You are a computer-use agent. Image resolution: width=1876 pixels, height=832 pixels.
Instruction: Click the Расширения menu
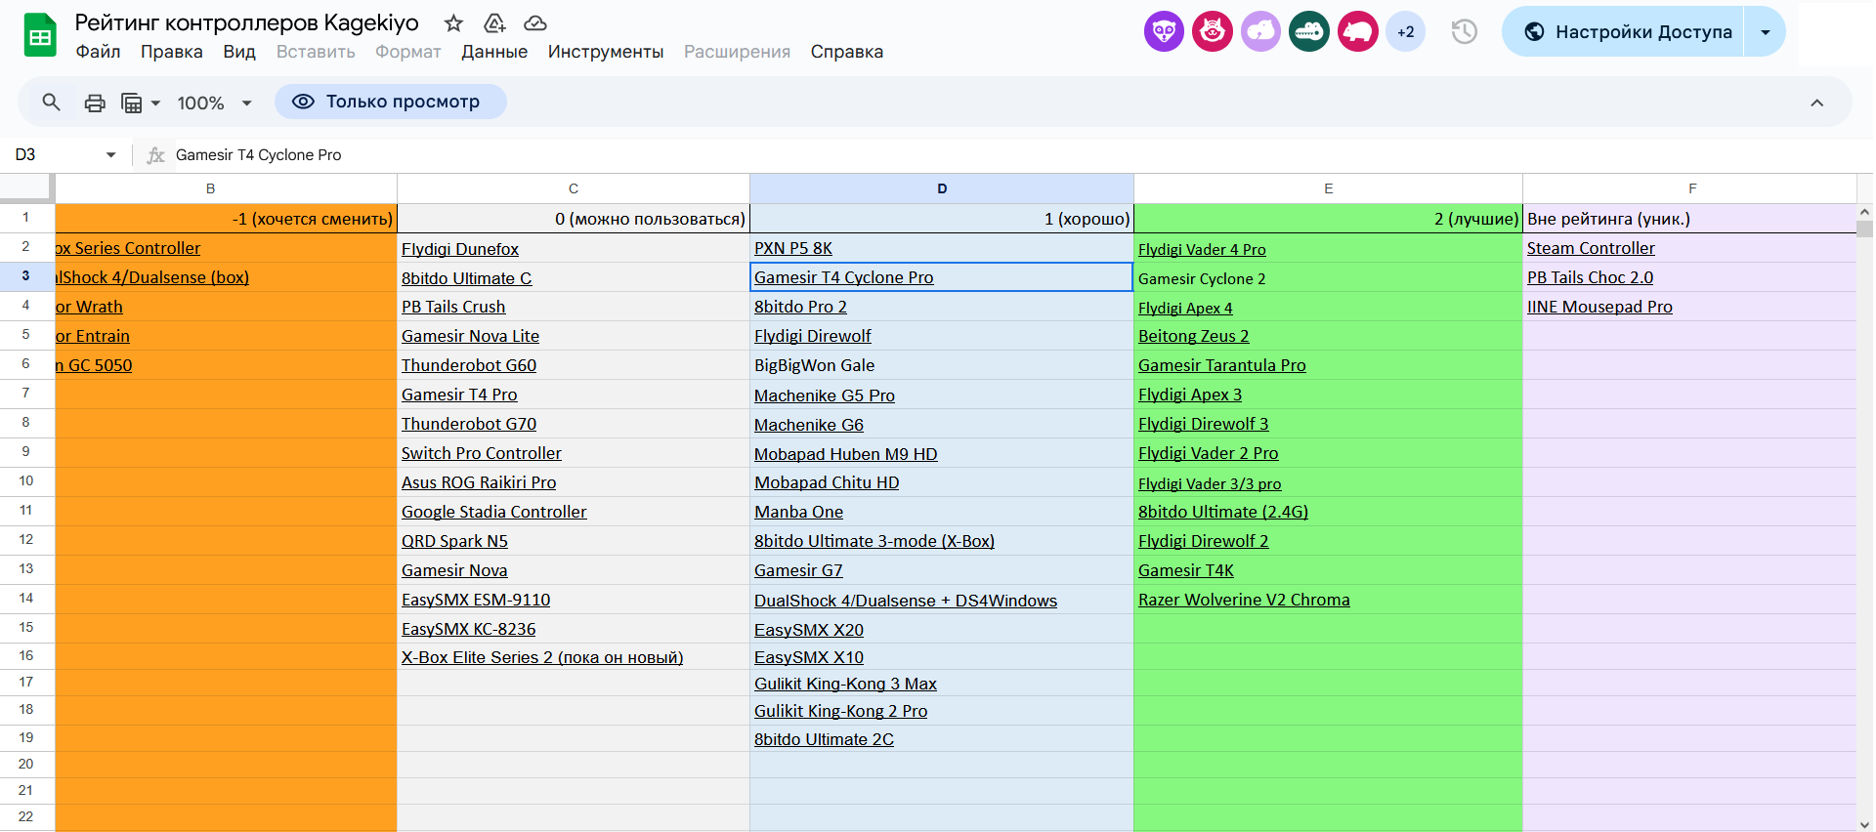738,52
